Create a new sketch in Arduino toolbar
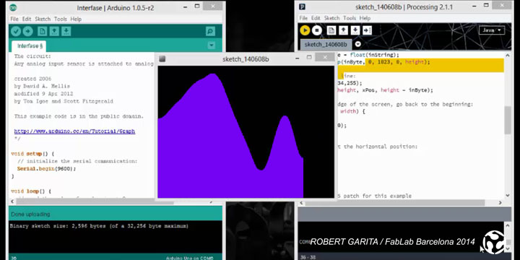 tap(42, 32)
